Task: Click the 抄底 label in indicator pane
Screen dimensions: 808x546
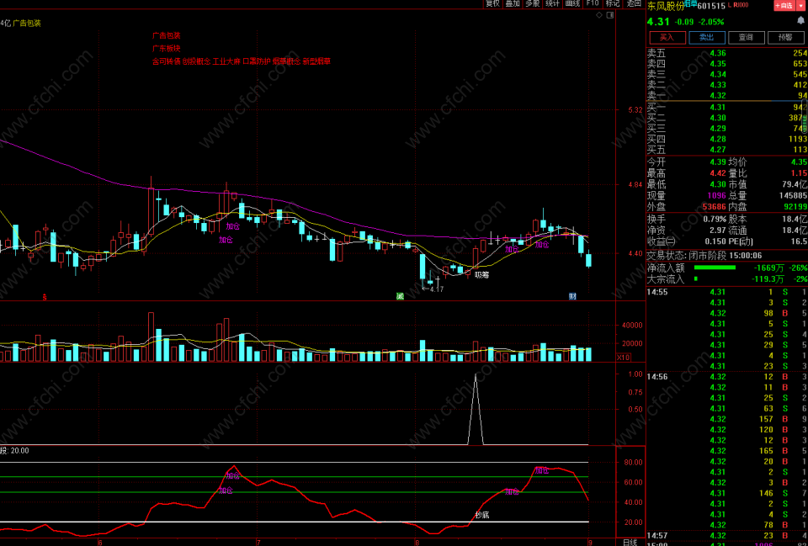Action: 481,515
